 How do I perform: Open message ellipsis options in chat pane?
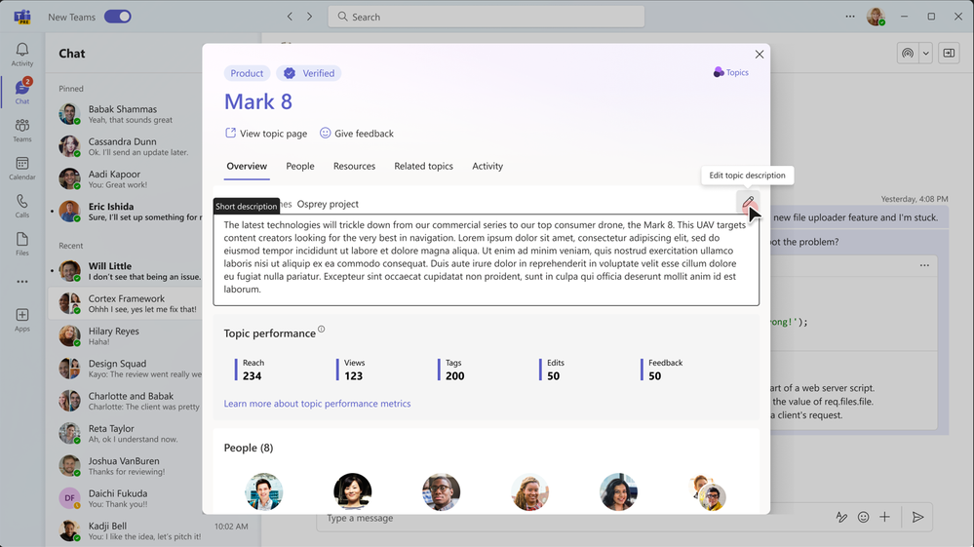(x=924, y=265)
